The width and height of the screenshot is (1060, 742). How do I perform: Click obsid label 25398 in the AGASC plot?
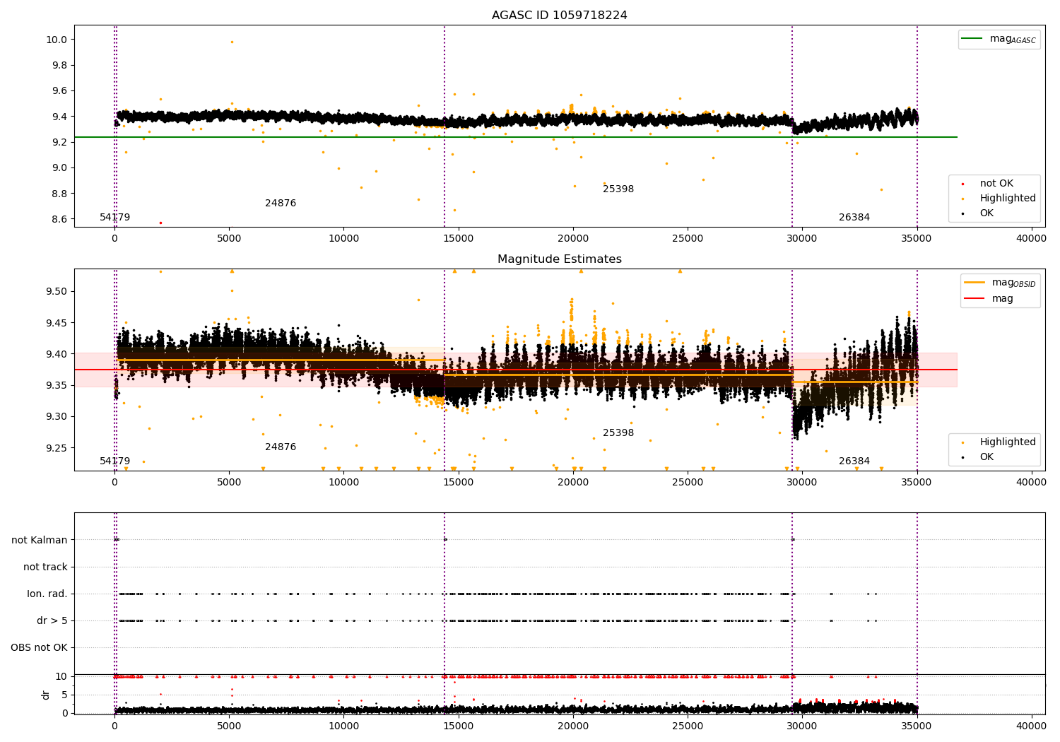click(618, 189)
